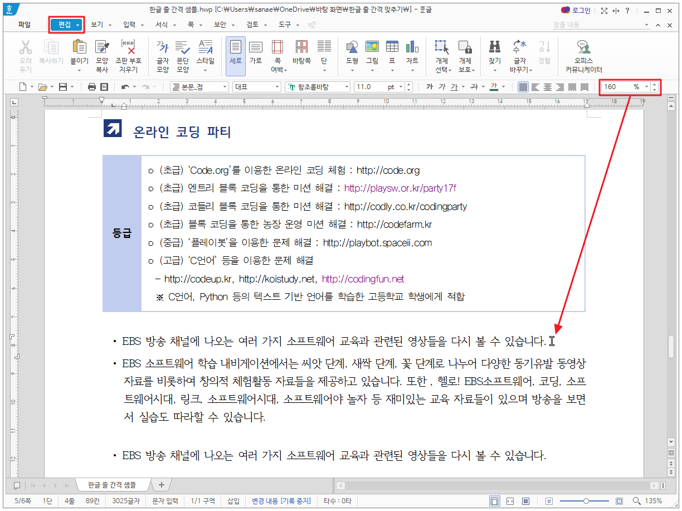Click the font color 가 swatch
Screen dimensions: 682x511
click(x=494, y=87)
